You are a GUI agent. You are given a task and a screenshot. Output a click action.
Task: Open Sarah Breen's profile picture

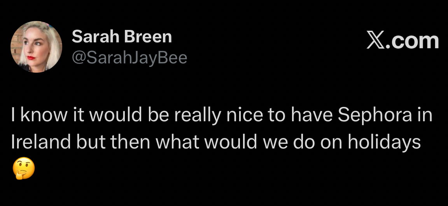coord(36,47)
